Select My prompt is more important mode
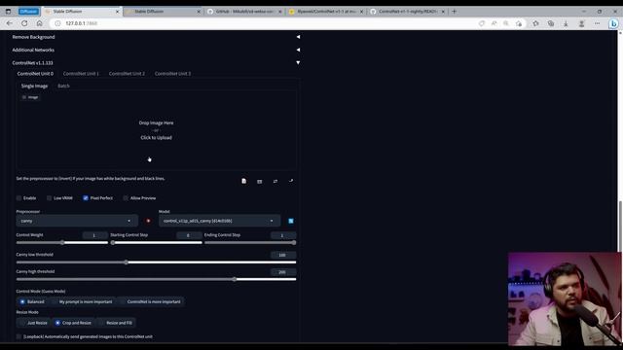623x350 pixels. click(x=82, y=301)
